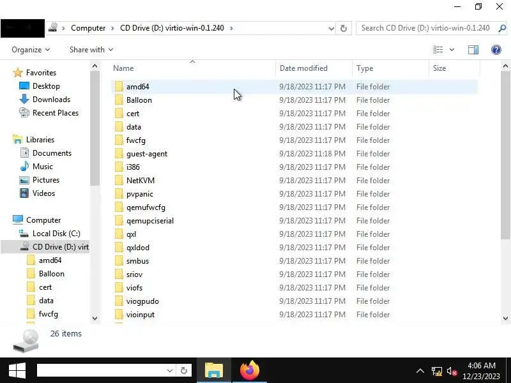511x383 pixels.
Task: Open the Windows Start button
Action: 17,371
